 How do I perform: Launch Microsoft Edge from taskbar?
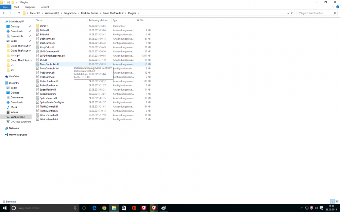[94, 208]
